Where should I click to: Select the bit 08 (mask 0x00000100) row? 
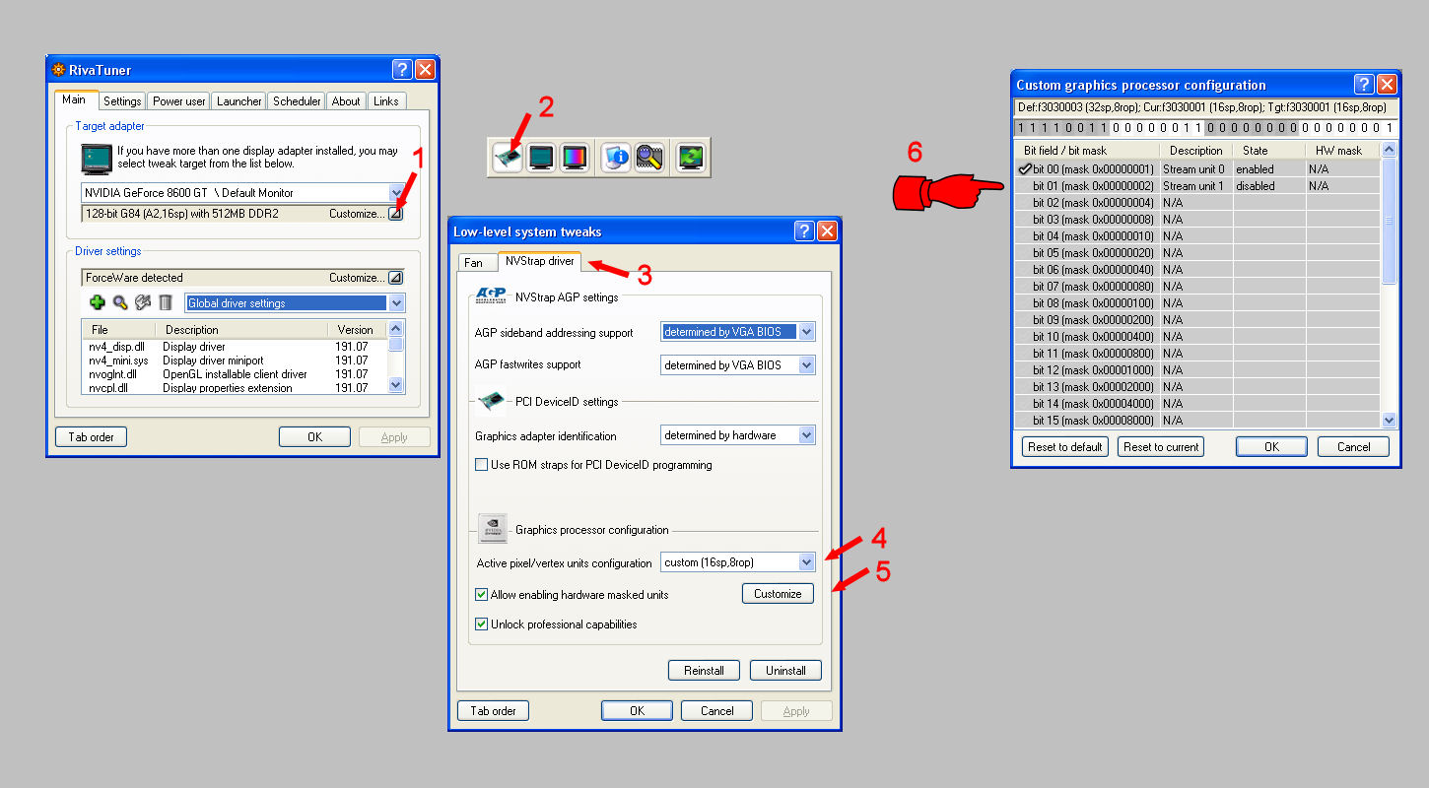click(x=1198, y=303)
